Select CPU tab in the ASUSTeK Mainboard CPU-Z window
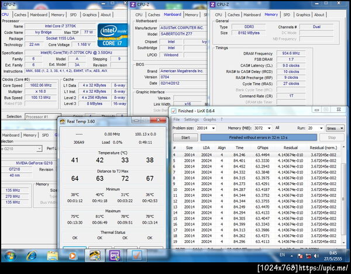This screenshot has width=351, height=274. coord(139,15)
